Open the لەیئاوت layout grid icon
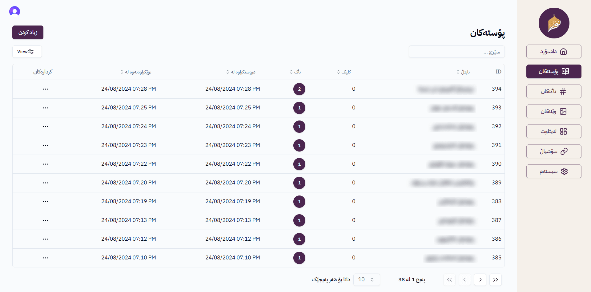This screenshot has height=292, width=591. click(564, 131)
